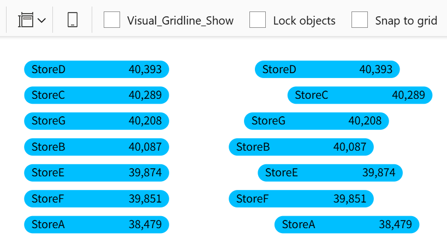Check the Lock objects checkbox
This screenshot has height=244, width=447.
258,20
